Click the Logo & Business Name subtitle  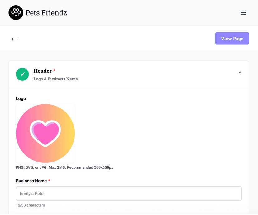(x=55, y=79)
